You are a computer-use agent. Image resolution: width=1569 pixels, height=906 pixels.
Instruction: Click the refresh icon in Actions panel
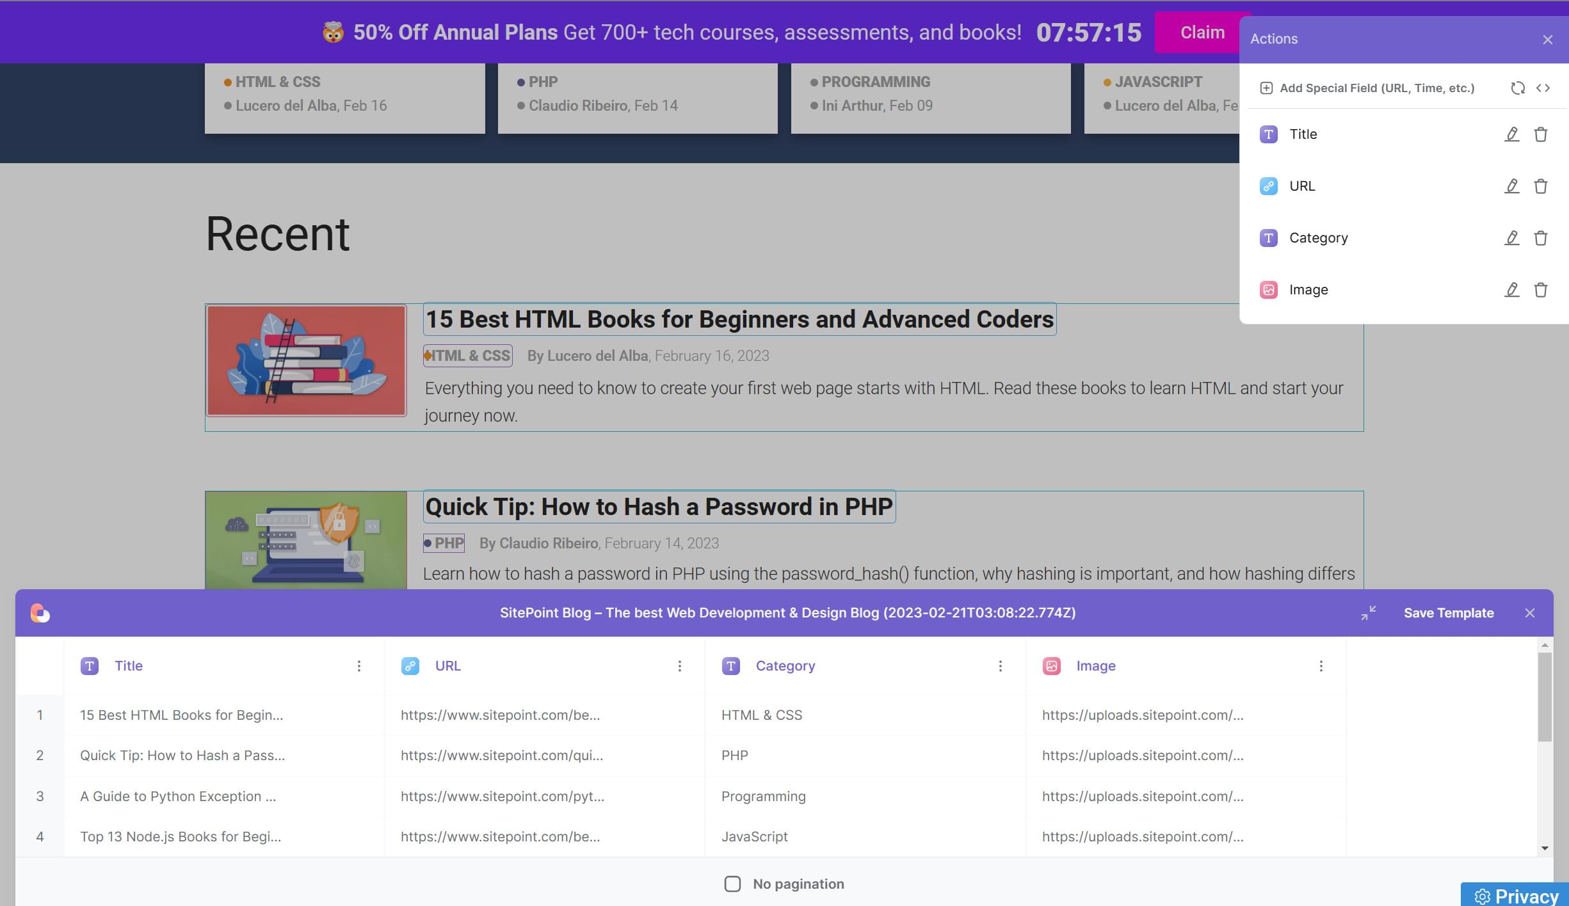pyautogui.click(x=1517, y=88)
